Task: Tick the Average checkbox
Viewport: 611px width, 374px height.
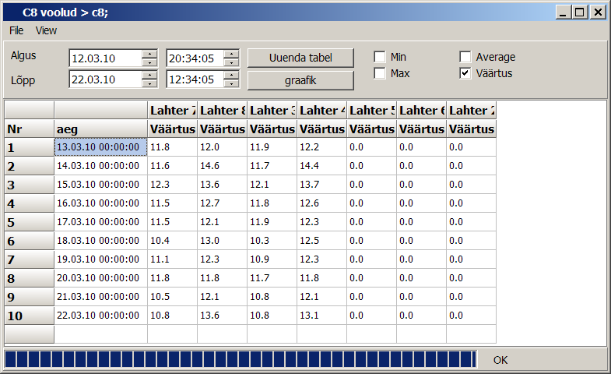Action: 465,57
